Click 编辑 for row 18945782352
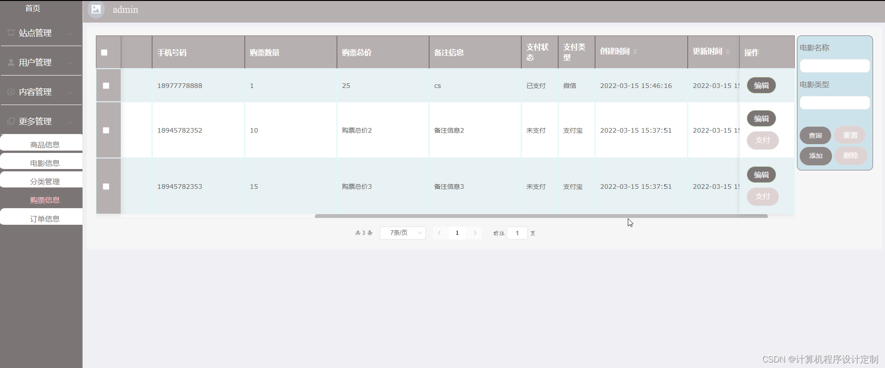 [761, 119]
